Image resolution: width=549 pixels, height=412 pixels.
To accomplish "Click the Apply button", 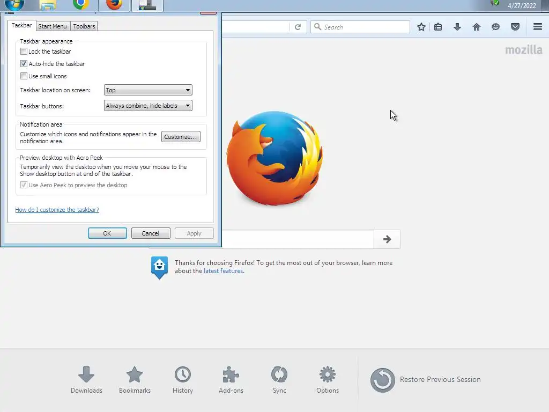I will 194,233.
